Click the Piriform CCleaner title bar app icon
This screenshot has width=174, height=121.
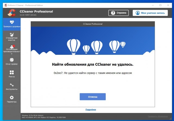click(6, 5)
